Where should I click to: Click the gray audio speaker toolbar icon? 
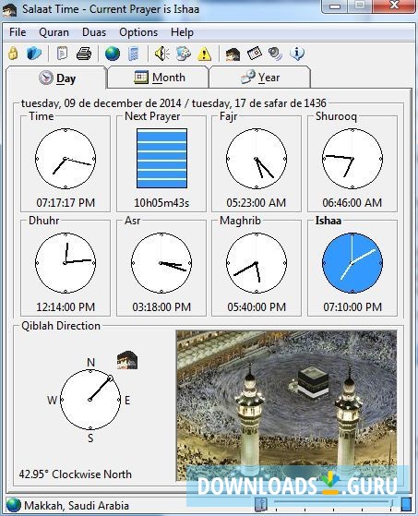(x=275, y=54)
